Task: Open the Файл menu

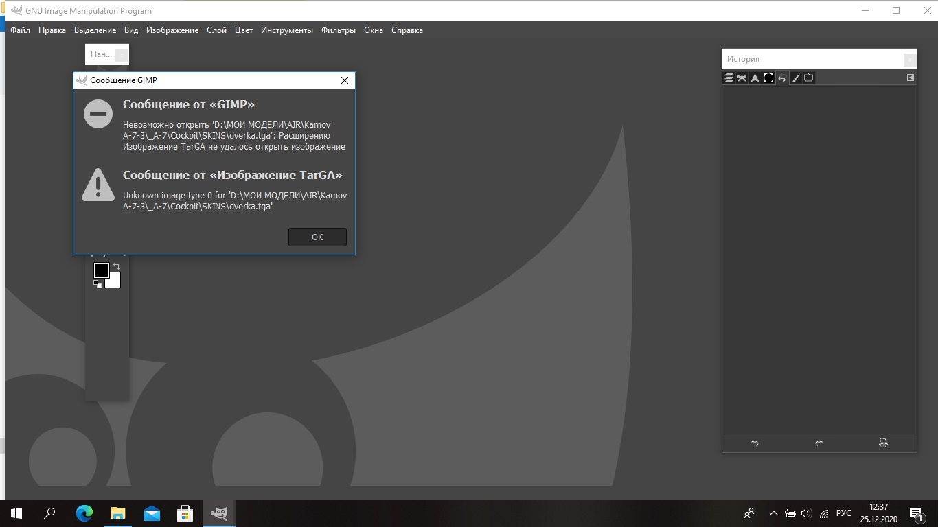Action: point(20,30)
